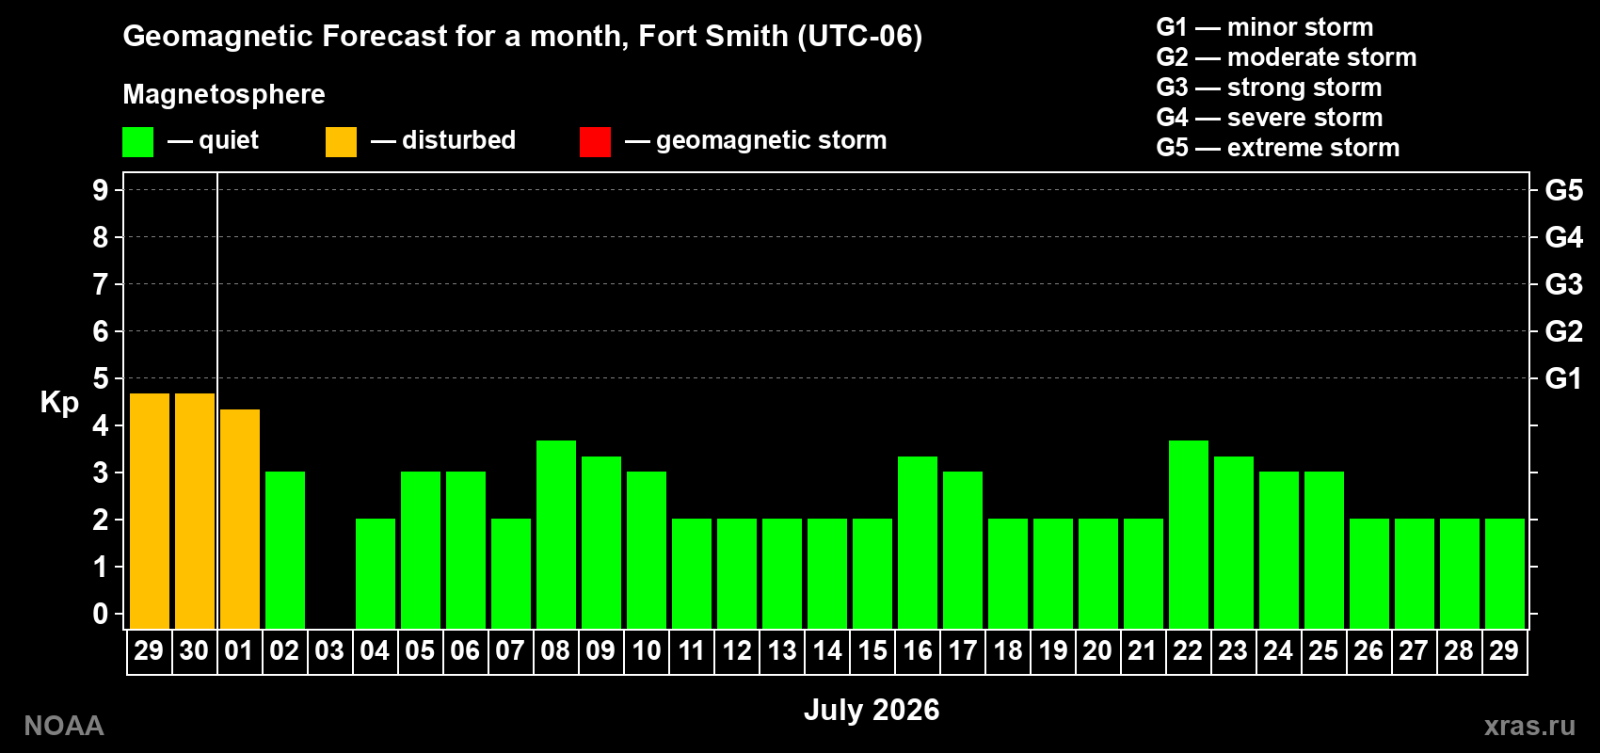
Task: Click the right axis G1 label
Action: point(1563,378)
